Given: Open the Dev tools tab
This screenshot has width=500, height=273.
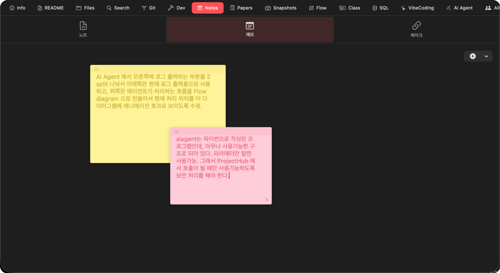Looking at the screenshot, I should click(176, 8).
